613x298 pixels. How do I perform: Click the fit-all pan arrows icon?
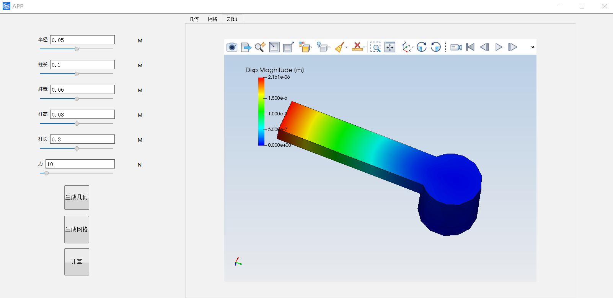click(390, 47)
